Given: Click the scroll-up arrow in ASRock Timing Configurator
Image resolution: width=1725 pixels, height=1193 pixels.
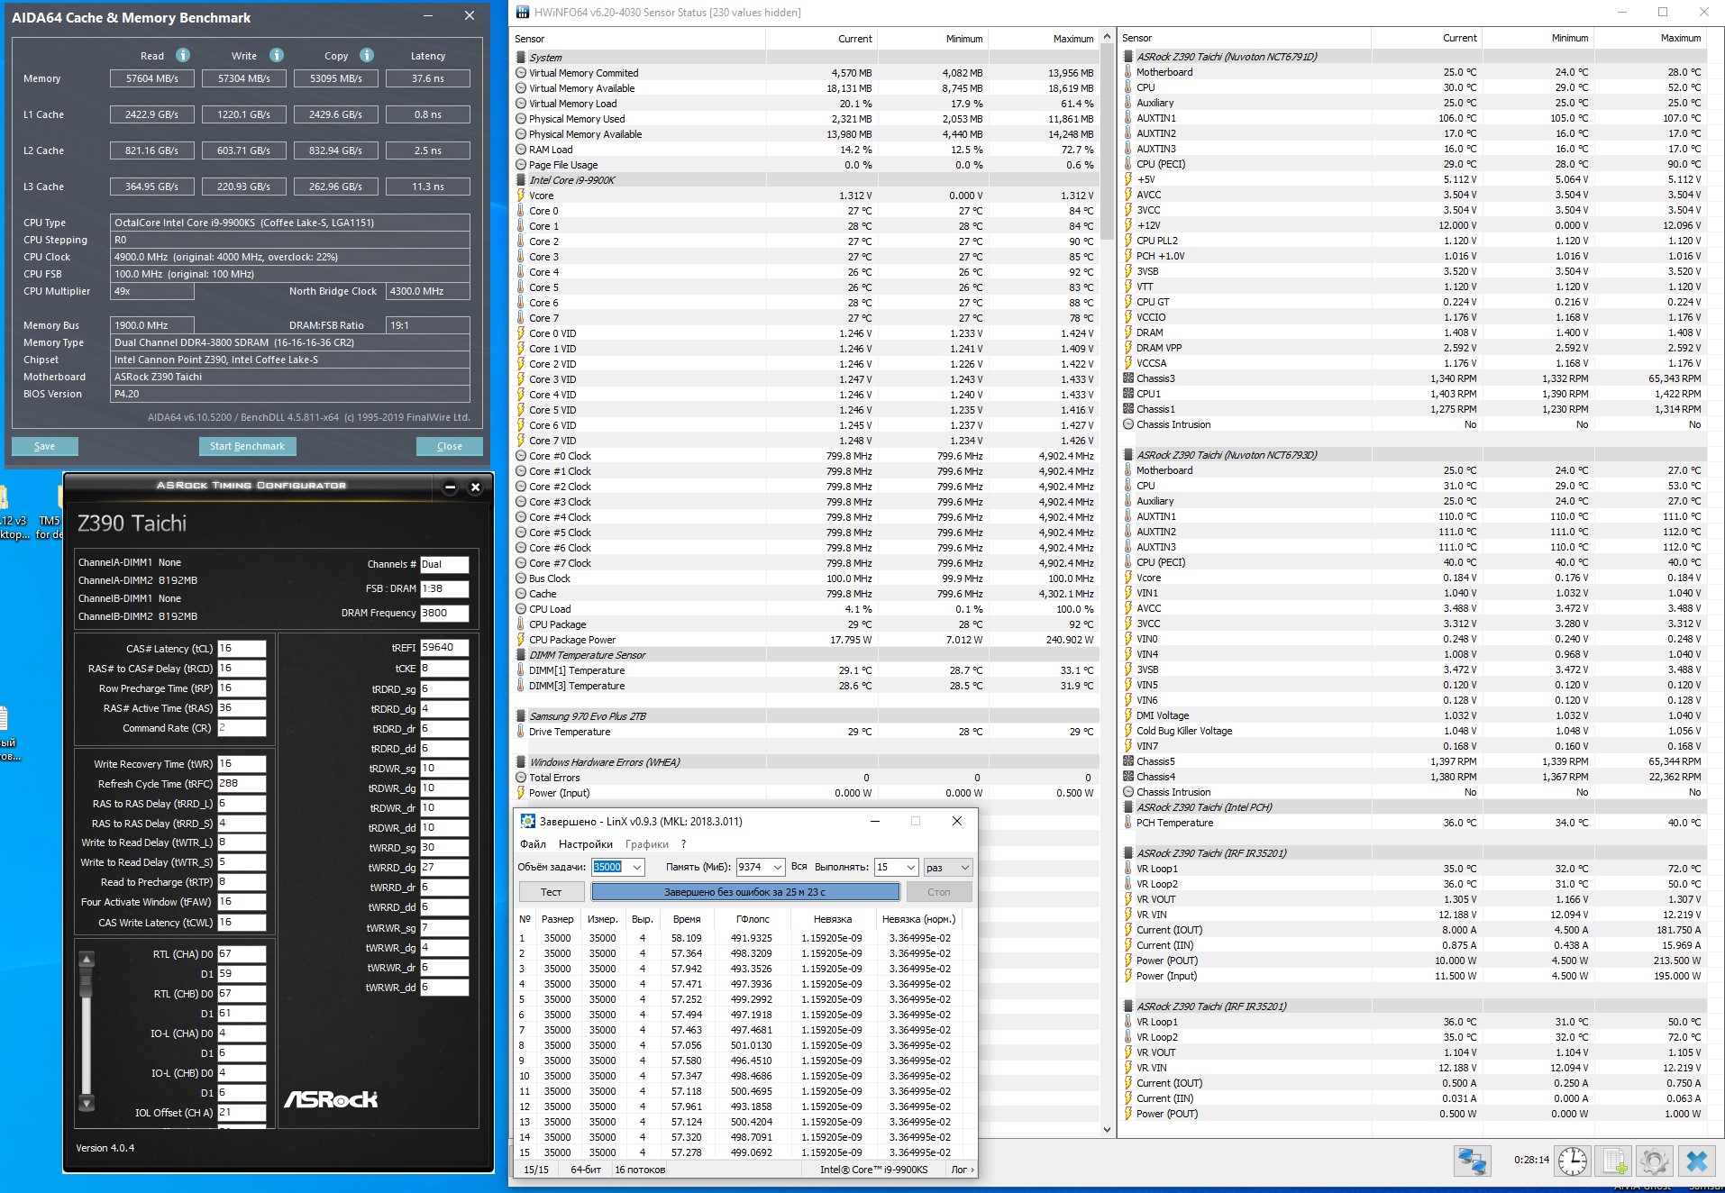Looking at the screenshot, I should click(x=87, y=960).
